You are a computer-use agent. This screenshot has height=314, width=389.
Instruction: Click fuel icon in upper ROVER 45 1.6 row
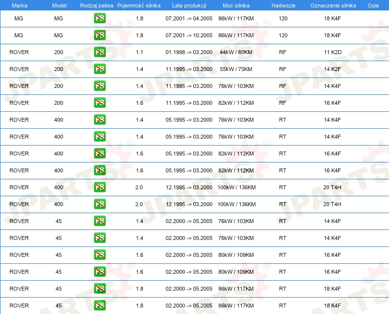99,255
